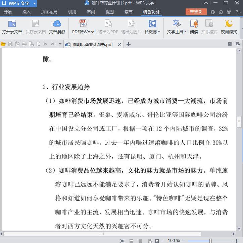Switch to the 审阅 tab
The width and height of the screenshot is (243, 243).
click(91, 12)
